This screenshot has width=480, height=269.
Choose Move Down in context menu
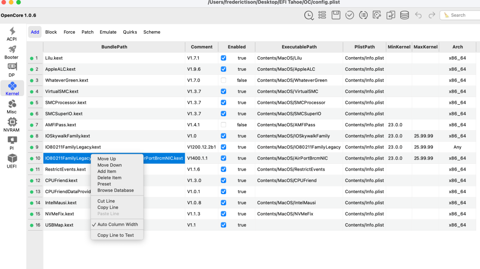[x=117, y=165]
